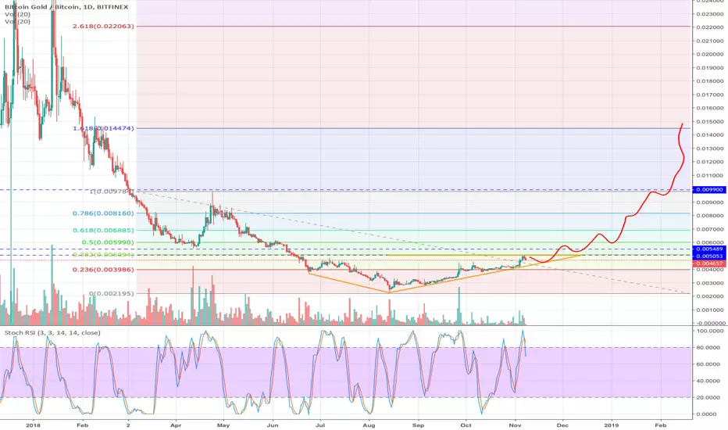Click the 0.022000 price axis label

coord(709,27)
